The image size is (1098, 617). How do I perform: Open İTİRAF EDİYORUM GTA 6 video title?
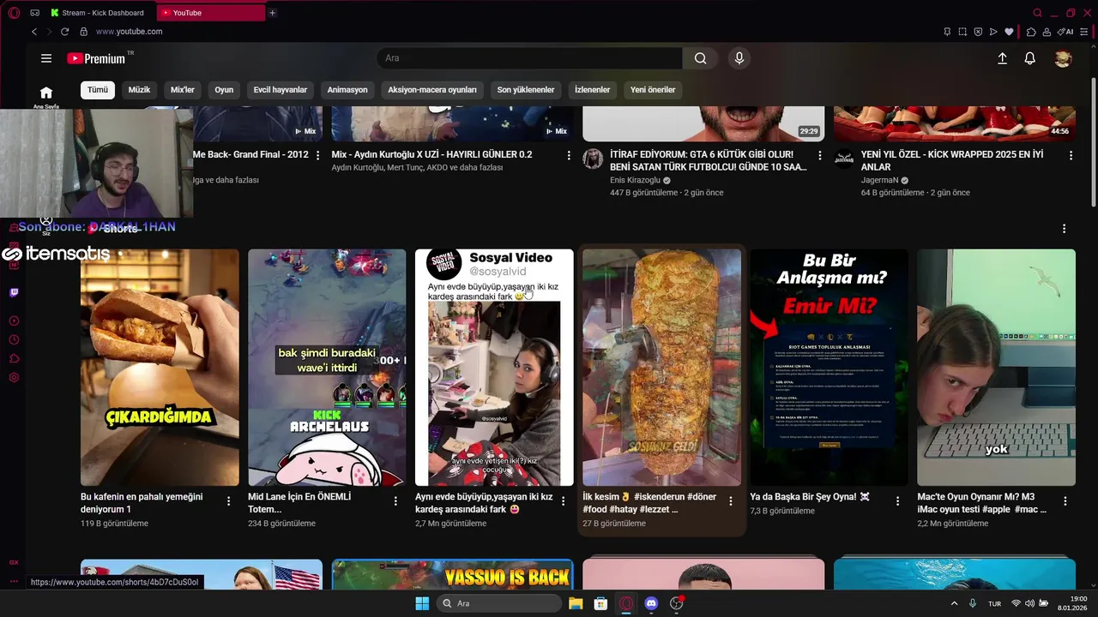click(709, 160)
